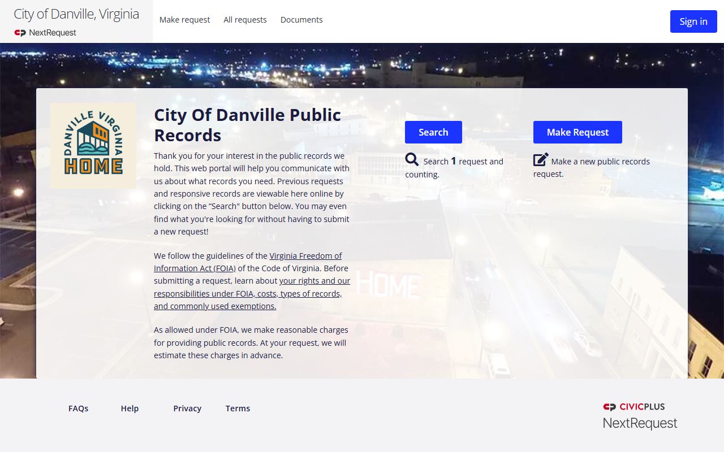The width and height of the screenshot is (724, 452).
Task: Open your rights and responsibilities under FOIA link
Action: (252, 293)
